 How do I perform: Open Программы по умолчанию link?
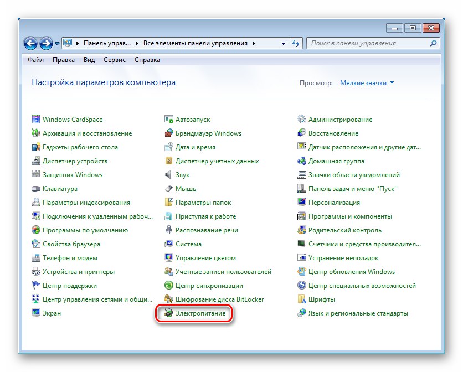click(x=85, y=230)
